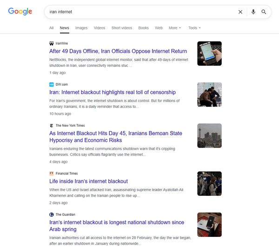Switch to the Images tab
The width and height of the screenshot is (279, 248).
[x=81, y=28]
